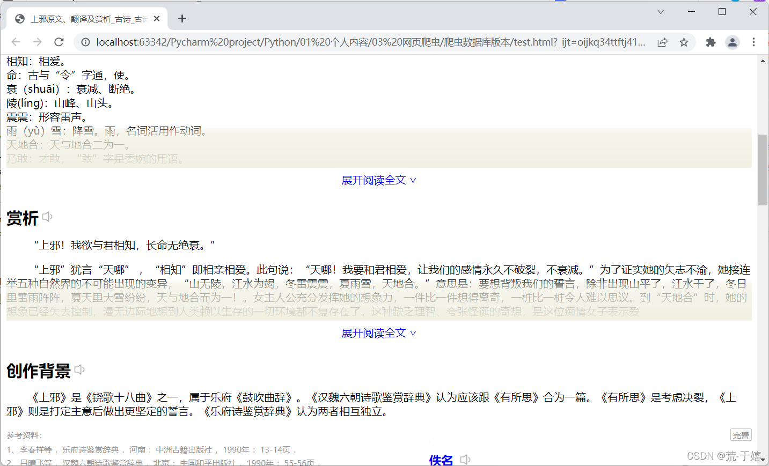Select the 上邪原文 page tab
Screen dimensions: 769x466
(x=86, y=18)
